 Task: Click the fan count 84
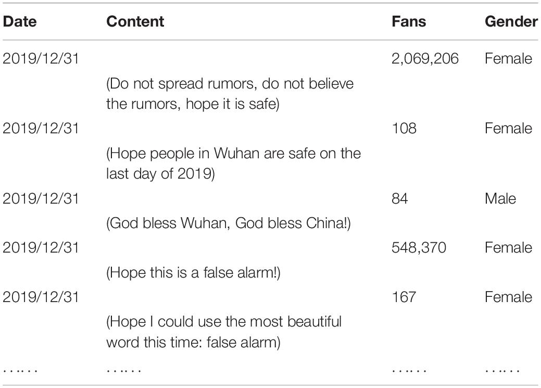coord(400,198)
